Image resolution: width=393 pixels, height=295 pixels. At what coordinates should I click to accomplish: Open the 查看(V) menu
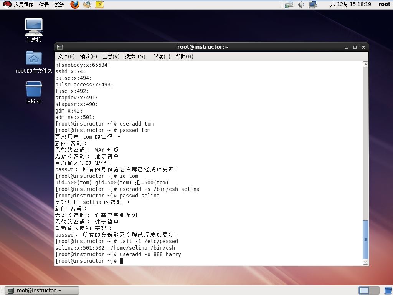[111, 57]
